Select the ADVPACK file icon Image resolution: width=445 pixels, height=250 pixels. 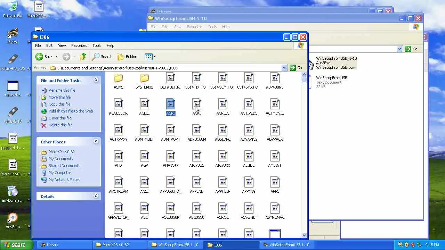coord(275,130)
